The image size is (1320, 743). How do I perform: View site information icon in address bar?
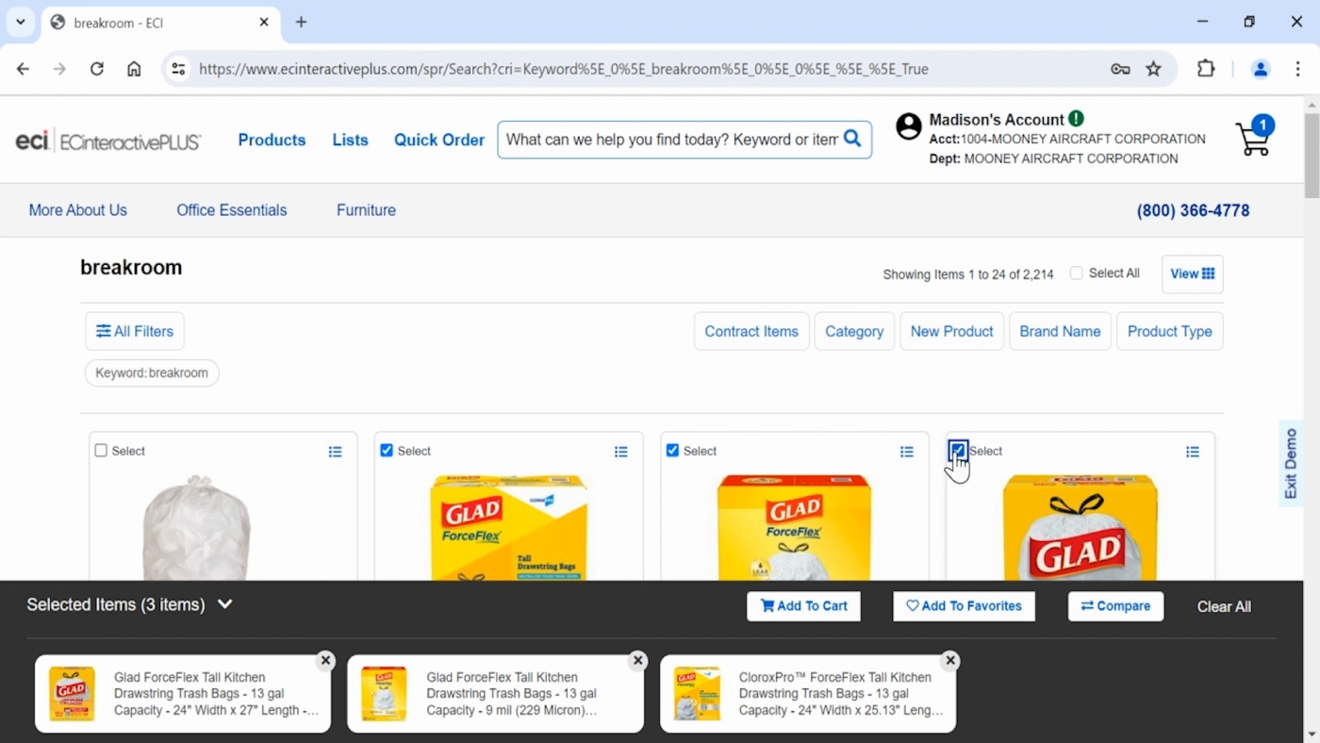click(178, 69)
